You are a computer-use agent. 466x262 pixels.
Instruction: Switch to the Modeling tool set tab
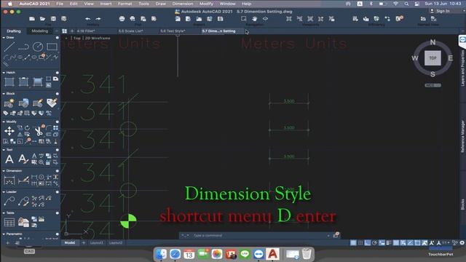coord(39,31)
